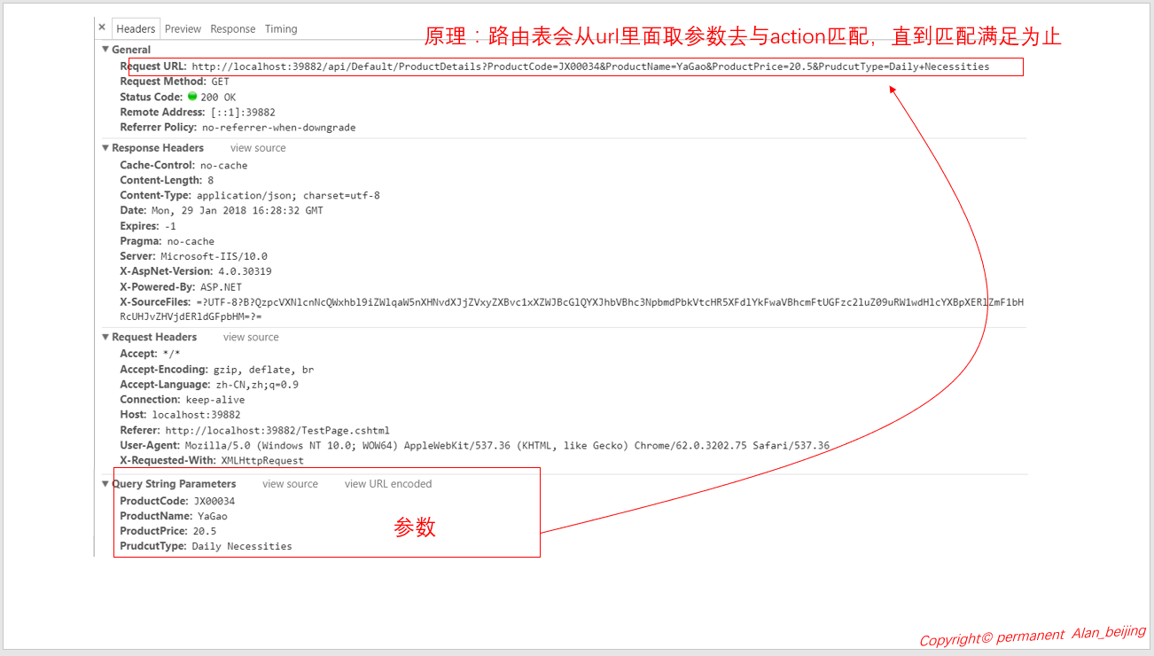Image resolution: width=1154 pixels, height=656 pixels.
Task: Click the Status Code 200 OK text
Action: [x=218, y=98]
